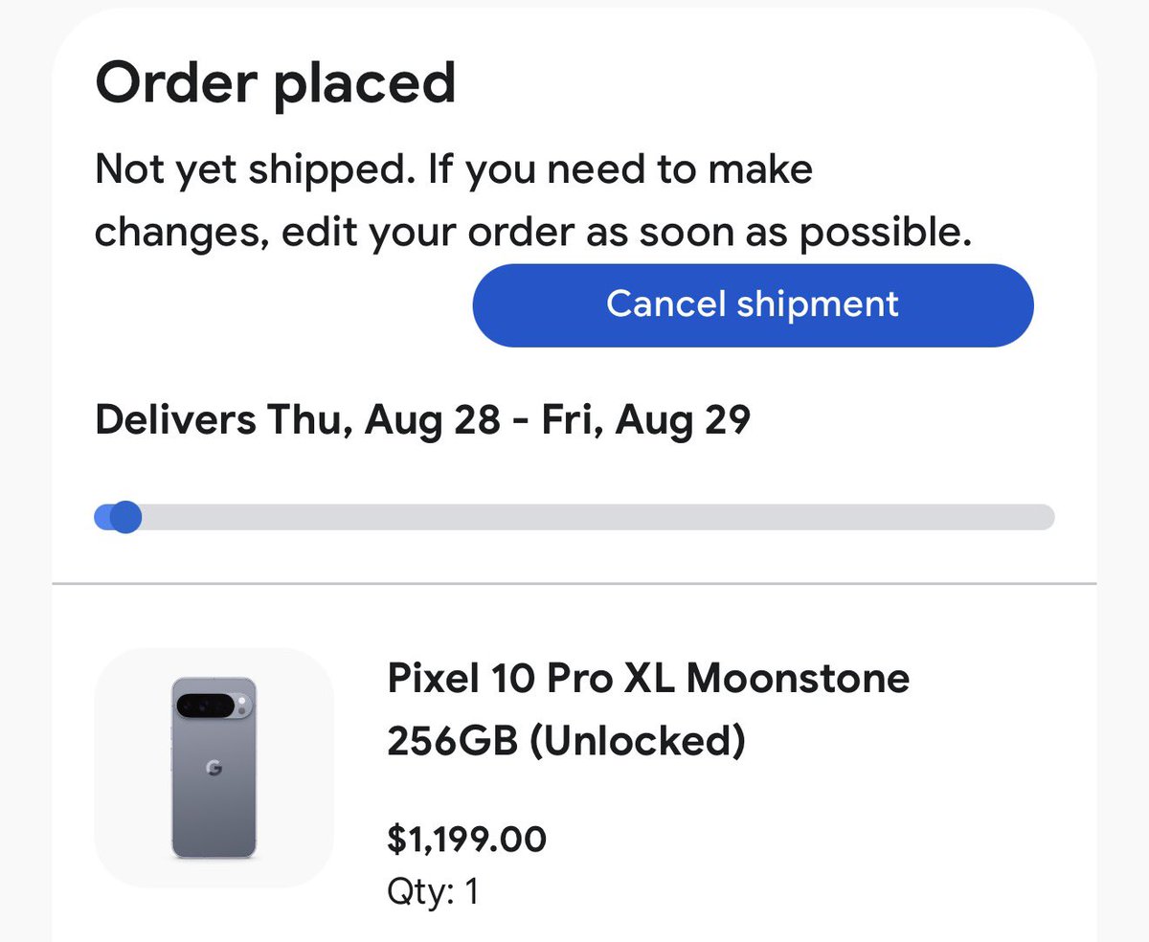Click the $1,199.00 price
Viewport: 1149px width, 942px height.
click(x=466, y=840)
